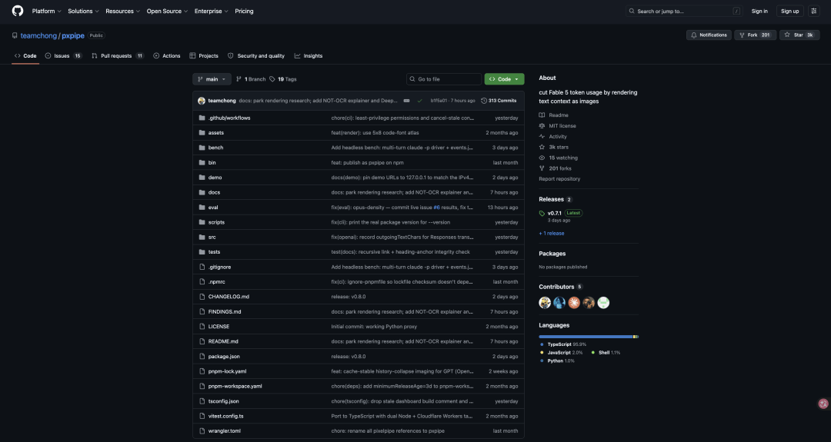This screenshot has width=831, height=442.
Task: View the 19 Tags link
Action: [x=283, y=79]
